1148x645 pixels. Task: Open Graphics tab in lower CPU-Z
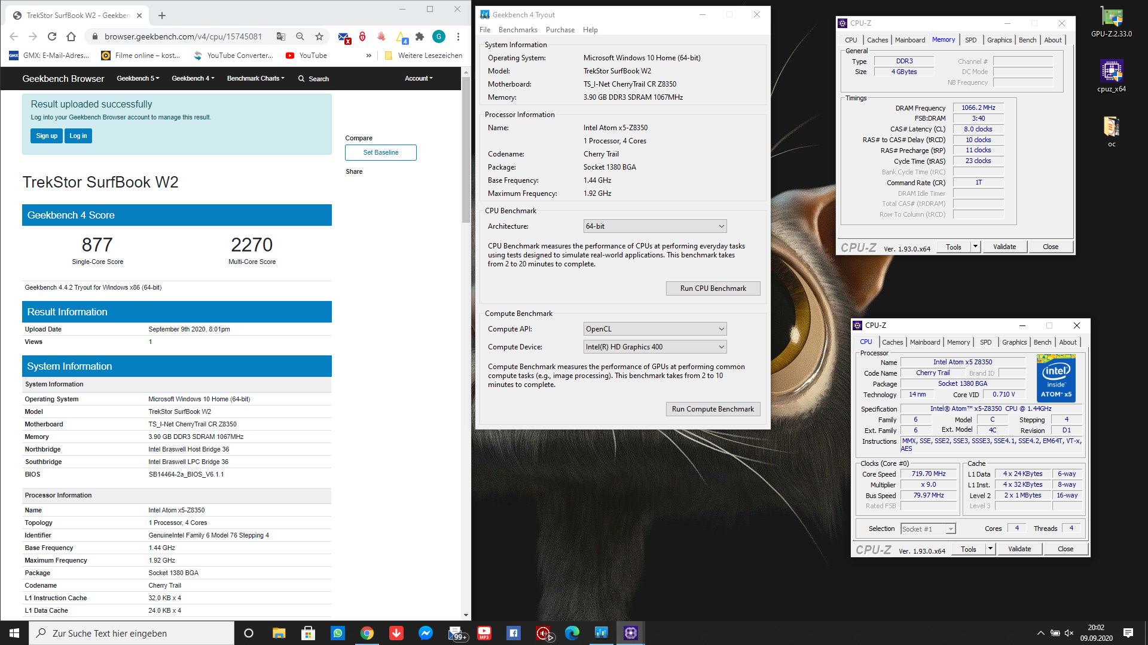(x=1014, y=342)
